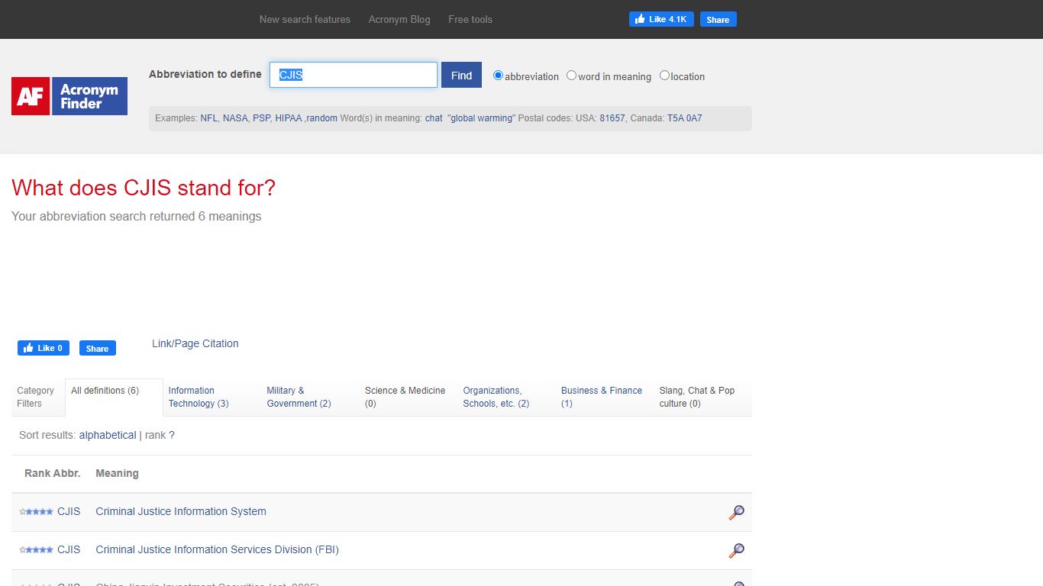Filter by Organizations, Schools, etc. (2)
The image size is (1043, 586).
(496, 397)
